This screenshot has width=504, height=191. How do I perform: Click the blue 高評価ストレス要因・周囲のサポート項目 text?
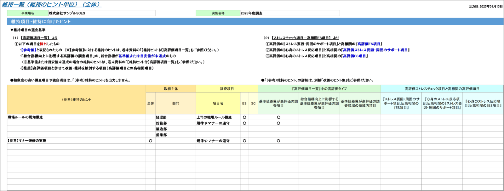375,50
